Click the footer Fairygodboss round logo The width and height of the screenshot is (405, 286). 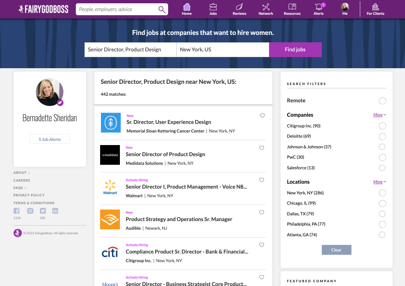pyautogui.click(x=18, y=233)
